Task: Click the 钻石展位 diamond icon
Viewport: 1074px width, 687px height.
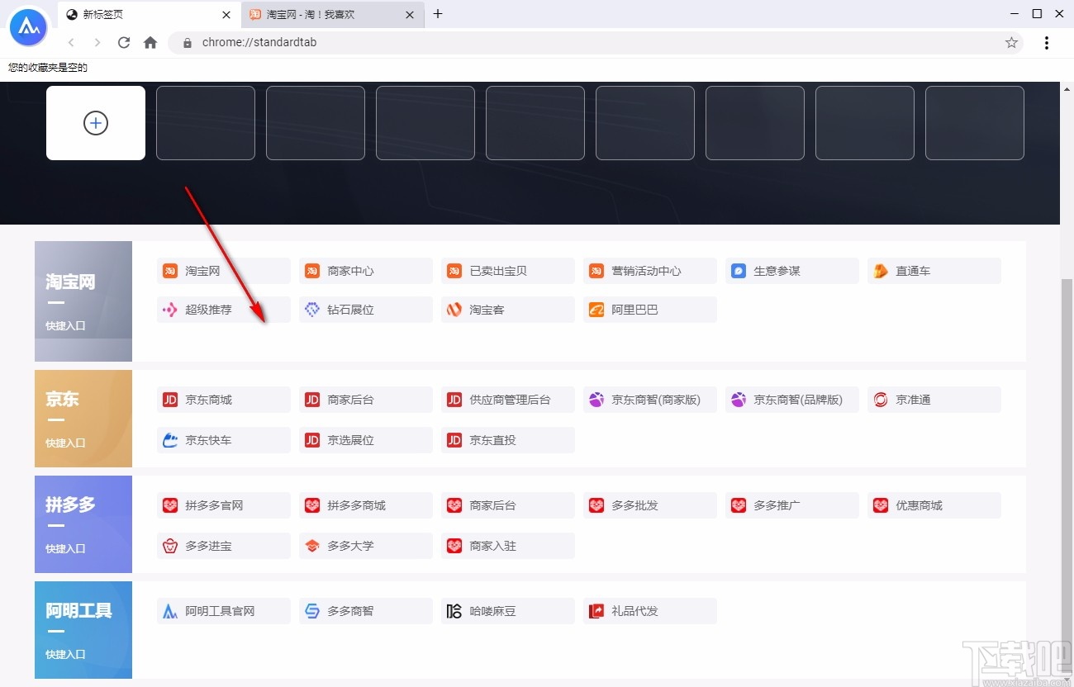Action: pos(312,310)
